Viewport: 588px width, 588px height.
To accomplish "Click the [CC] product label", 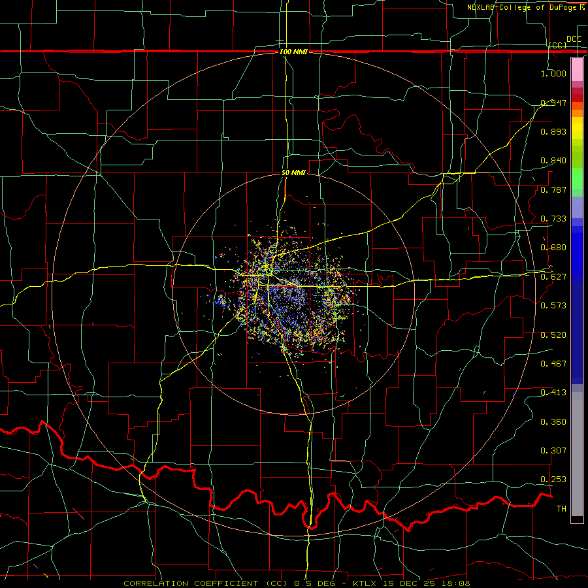I will (x=558, y=45).
